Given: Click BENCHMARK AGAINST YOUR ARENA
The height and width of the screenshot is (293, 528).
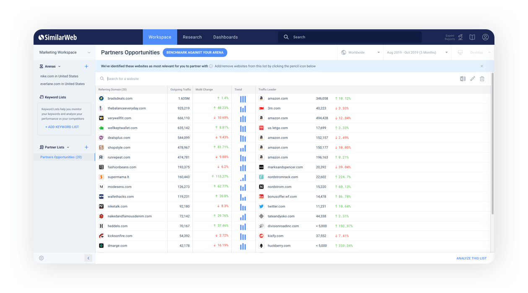Looking at the screenshot, I should [195, 52].
